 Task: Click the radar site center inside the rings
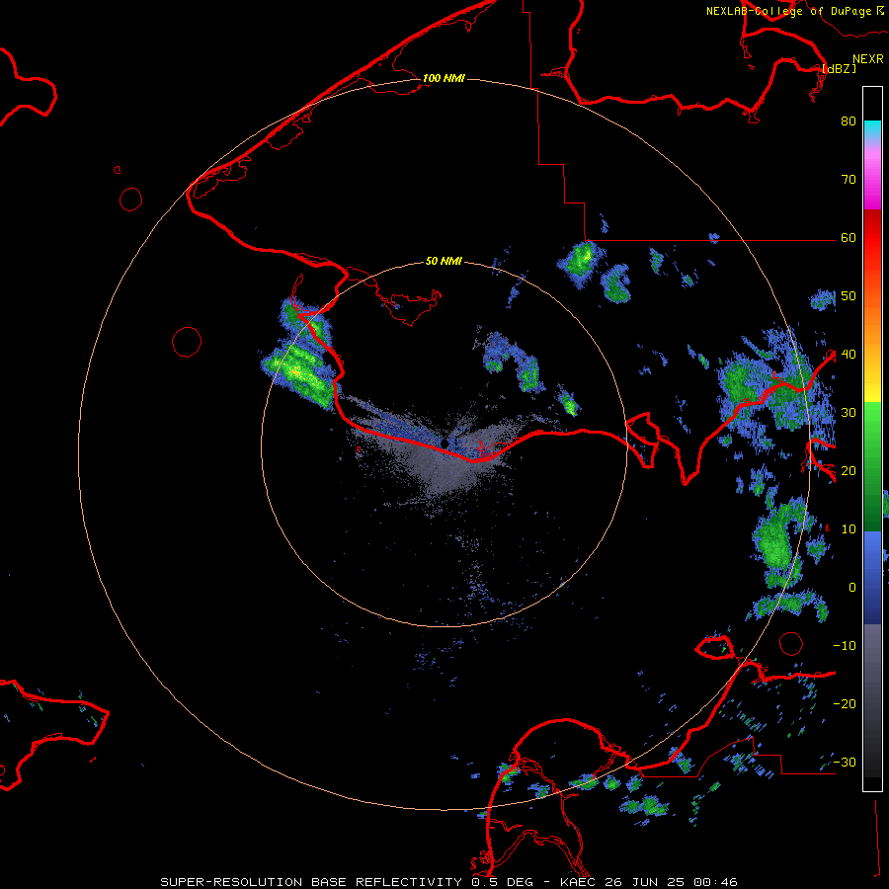[x=444, y=444]
